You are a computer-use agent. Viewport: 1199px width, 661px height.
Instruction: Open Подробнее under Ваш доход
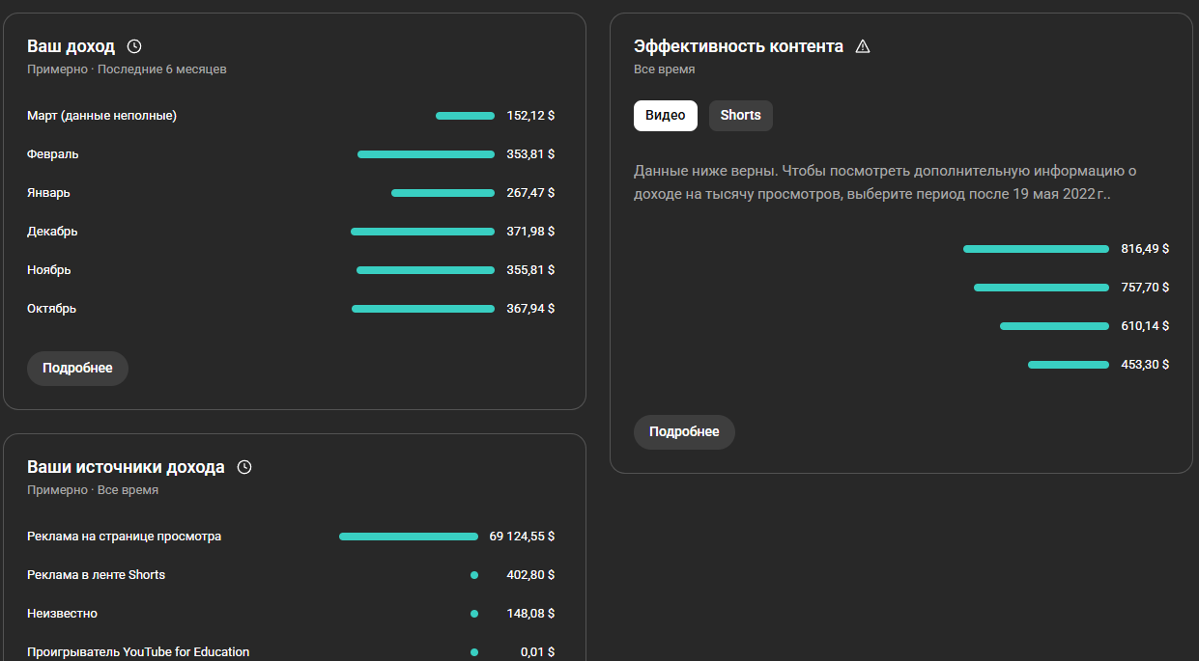pyautogui.click(x=77, y=369)
